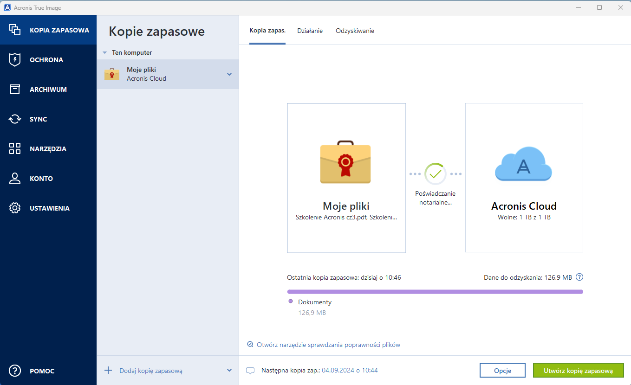This screenshot has width=631, height=385.
Task: Open the NARZĘDZIA section
Action: pos(48,148)
